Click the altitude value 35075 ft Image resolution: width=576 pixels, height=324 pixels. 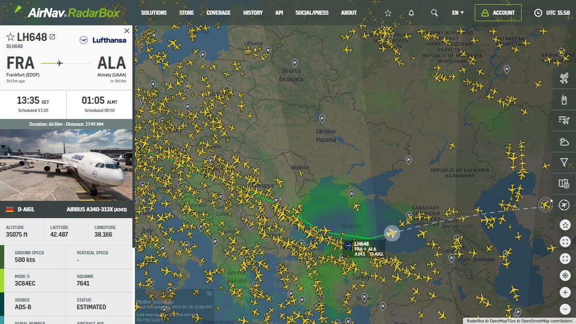[17, 235]
